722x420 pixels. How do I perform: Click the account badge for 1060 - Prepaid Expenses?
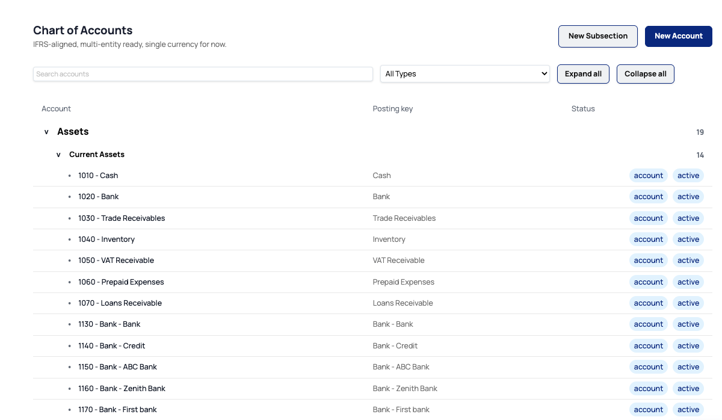pyautogui.click(x=648, y=282)
